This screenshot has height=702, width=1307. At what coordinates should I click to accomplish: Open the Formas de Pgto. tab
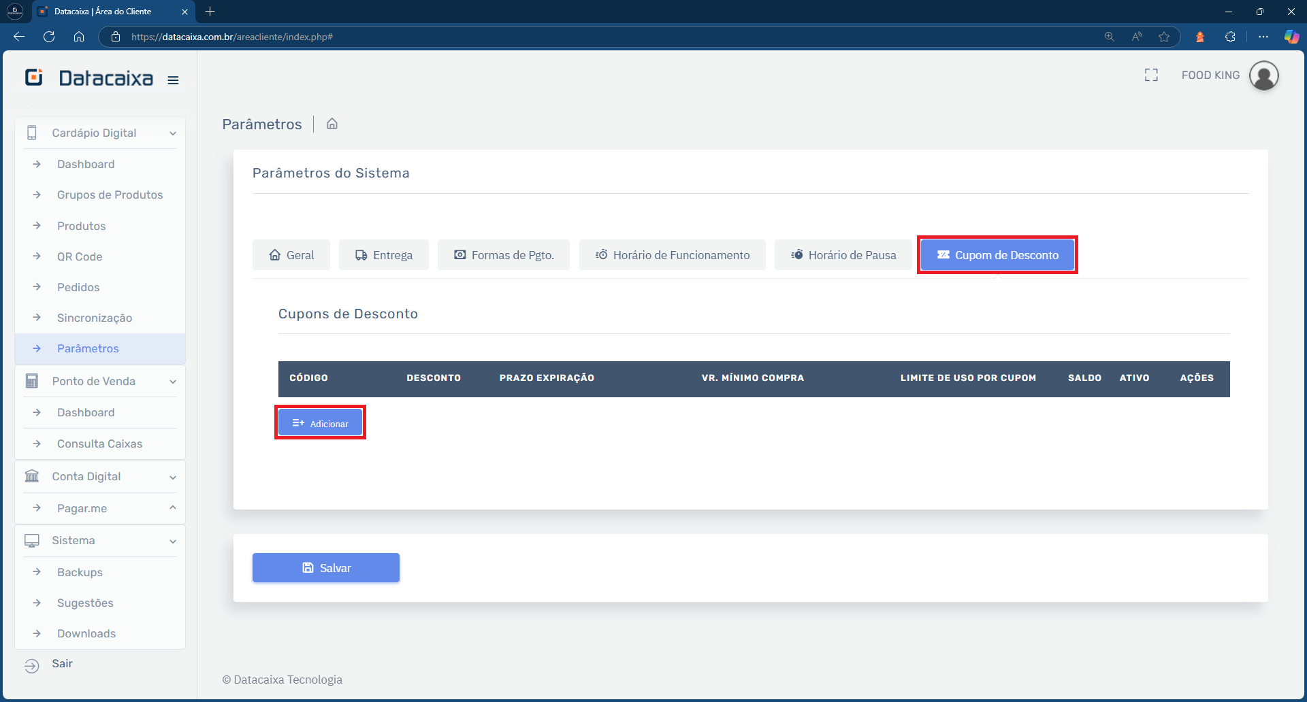[503, 254]
